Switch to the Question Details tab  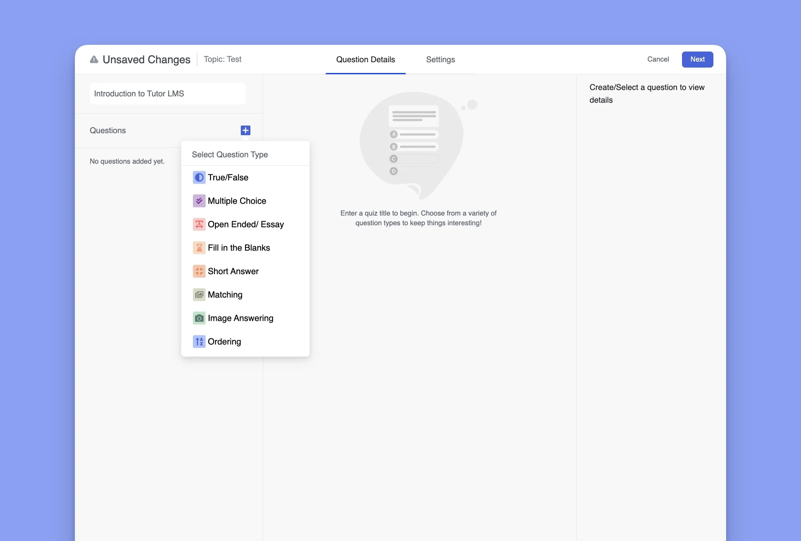[365, 59]
